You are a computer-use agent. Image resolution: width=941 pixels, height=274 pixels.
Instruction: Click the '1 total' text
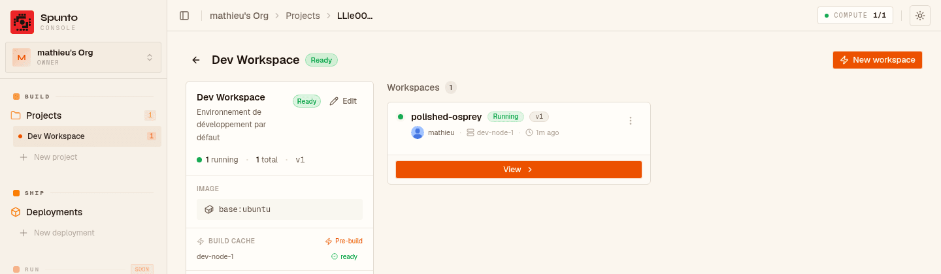pyautogui.click(x=267, y=159)
